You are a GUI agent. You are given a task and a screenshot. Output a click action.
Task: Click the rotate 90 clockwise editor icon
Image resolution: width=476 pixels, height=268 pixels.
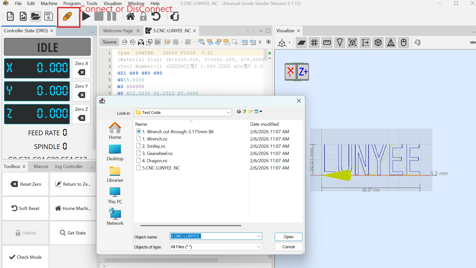click(x=124, y=42)
